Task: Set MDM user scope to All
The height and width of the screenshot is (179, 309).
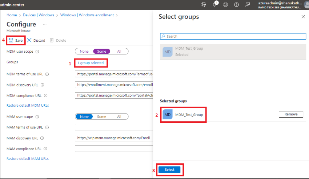Action: click(x=119, y=52)
